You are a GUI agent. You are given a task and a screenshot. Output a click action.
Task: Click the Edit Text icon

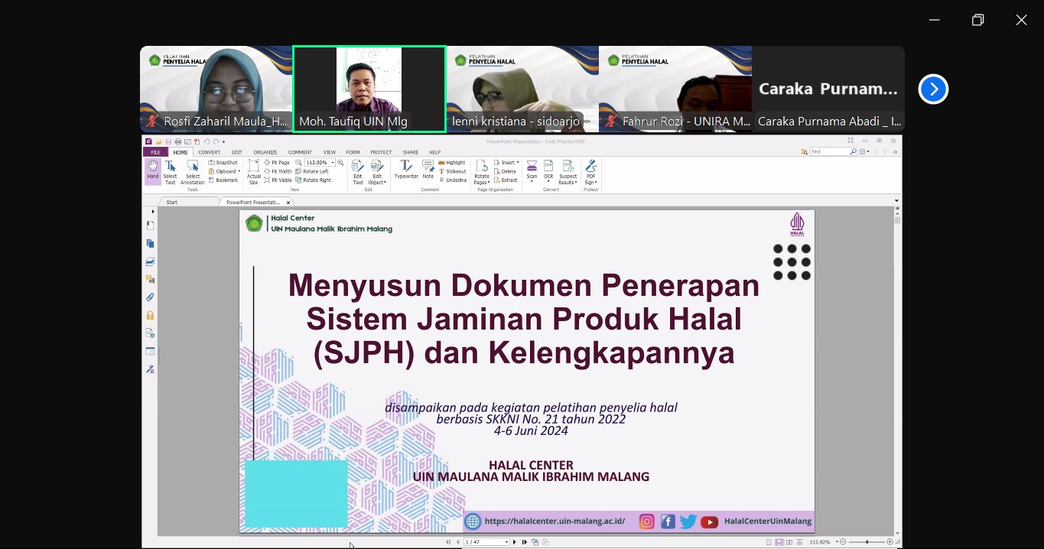click(x=358, y=171)
